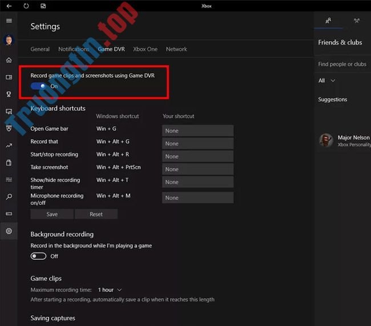The image size is (371, 326).
Task: Click Microphone recording on/off shortcut field
Action: click(x=198, y=198)
